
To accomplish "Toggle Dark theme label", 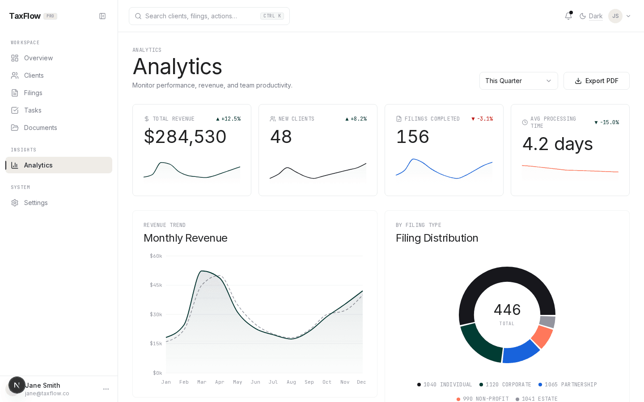I will [x=596, y=16].
